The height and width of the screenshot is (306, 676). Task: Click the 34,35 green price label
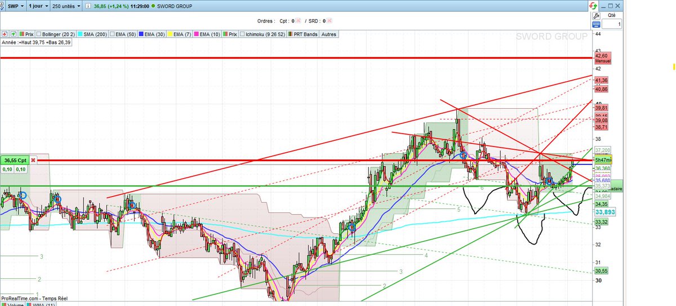[601, 204]
